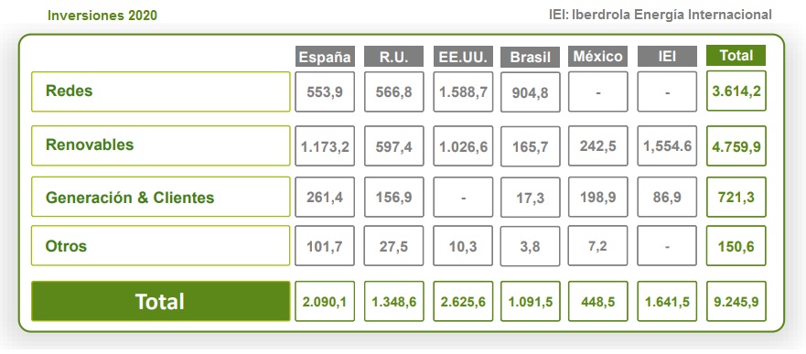The height and width of the screenshot is (354, 806).
Task: Click the Otros row label
Action: point(161,245)
